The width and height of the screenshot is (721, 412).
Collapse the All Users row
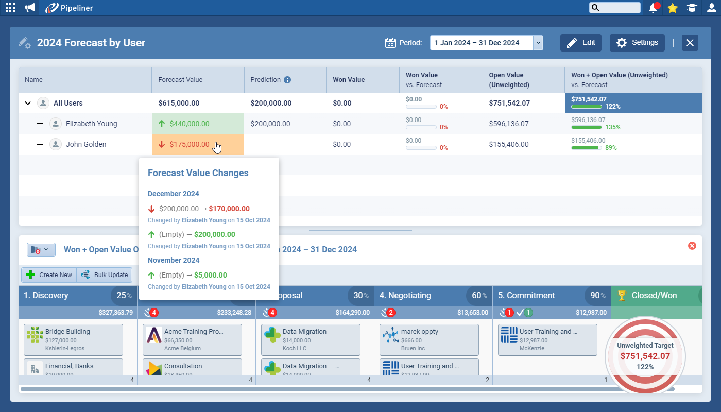tap(28, 103)
